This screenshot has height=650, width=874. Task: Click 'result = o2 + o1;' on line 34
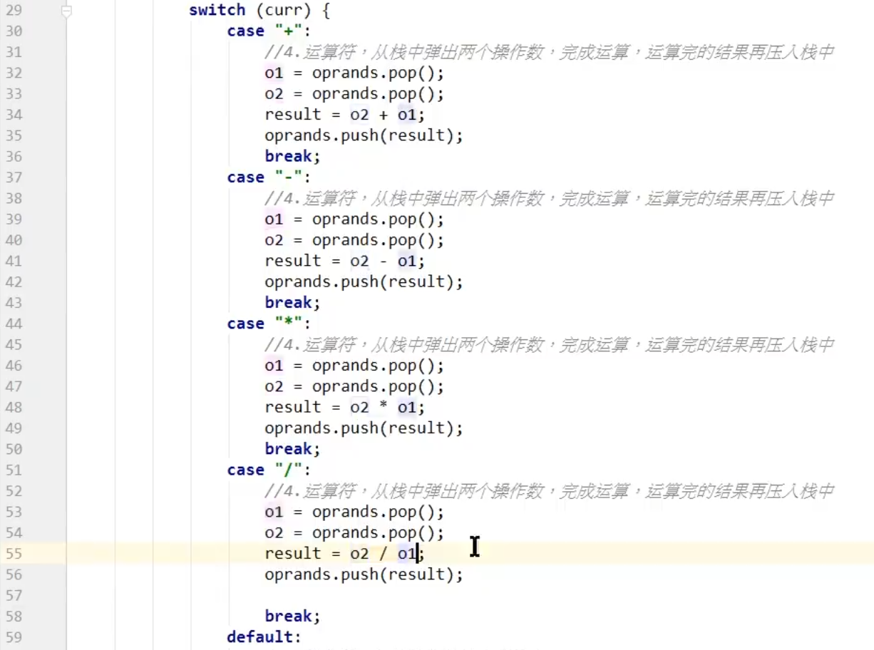[345, 115]
